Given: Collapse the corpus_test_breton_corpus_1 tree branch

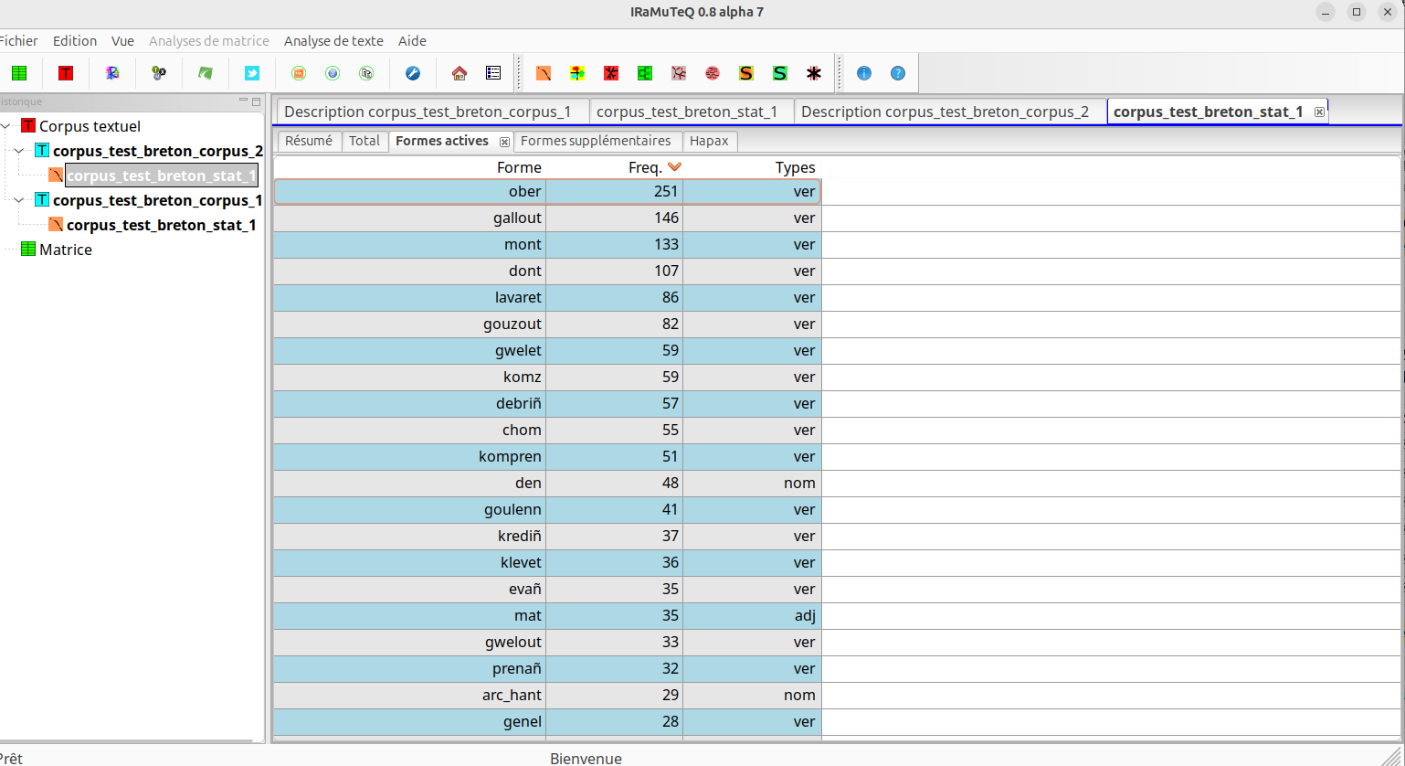Looking at the screenshot, I should tap(20, 200).
